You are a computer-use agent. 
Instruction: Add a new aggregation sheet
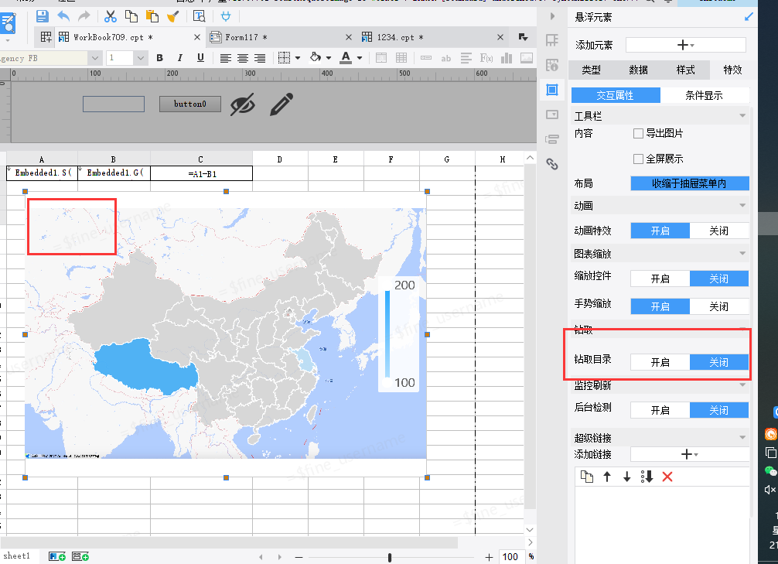click(80, 556)
